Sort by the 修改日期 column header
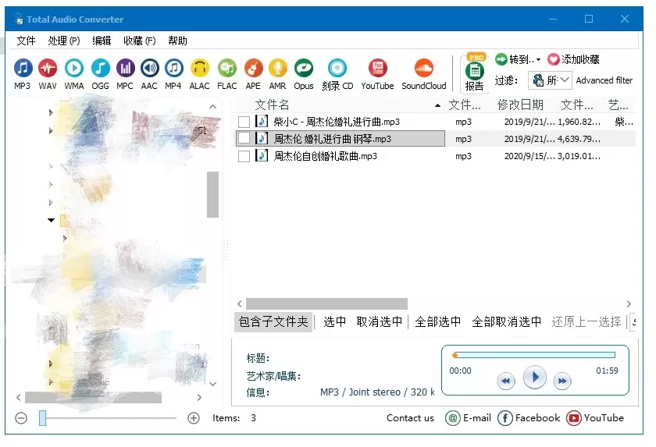 520,105
